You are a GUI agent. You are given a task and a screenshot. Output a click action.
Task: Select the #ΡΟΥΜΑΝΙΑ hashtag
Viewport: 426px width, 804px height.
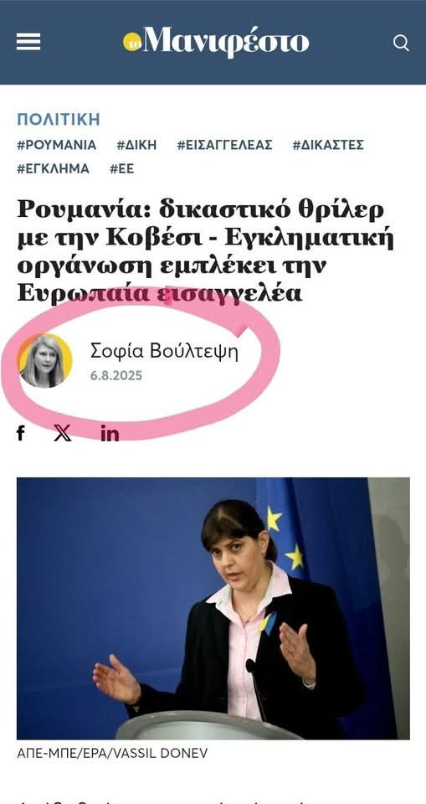pyautogui.click(x=56, y=145)
